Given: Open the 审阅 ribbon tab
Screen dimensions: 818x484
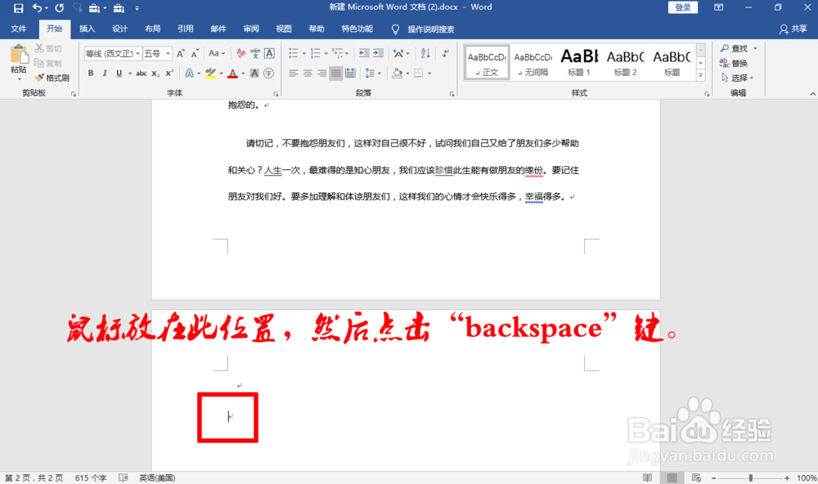Looking at the screenshot, I should coord(250,28).
